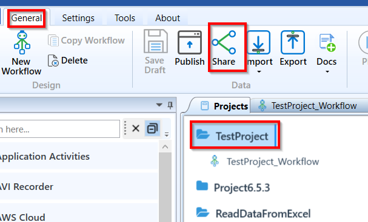The image size is (368, 222).
Task: Switch to the Settings ribbon tab
Action: (x=78, y=18)
